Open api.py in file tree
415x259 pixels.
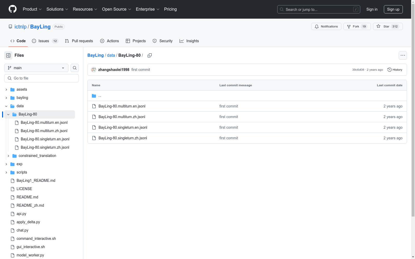(22, 214)
